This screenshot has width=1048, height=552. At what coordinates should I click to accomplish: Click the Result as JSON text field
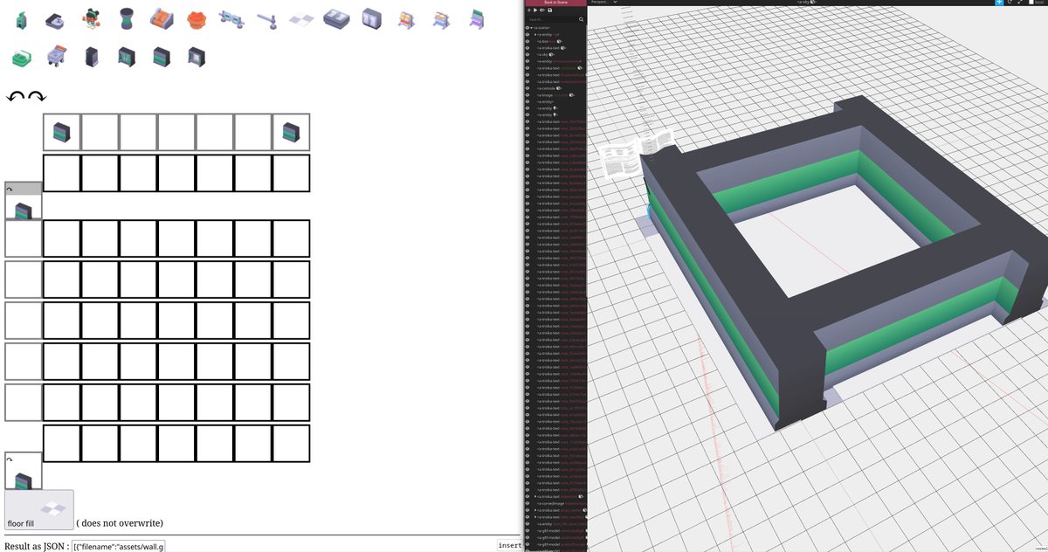pos(119,546)
